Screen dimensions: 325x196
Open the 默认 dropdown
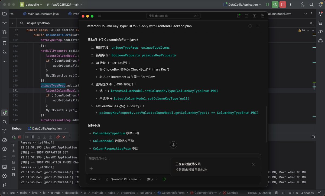click(x=152, y=179)
